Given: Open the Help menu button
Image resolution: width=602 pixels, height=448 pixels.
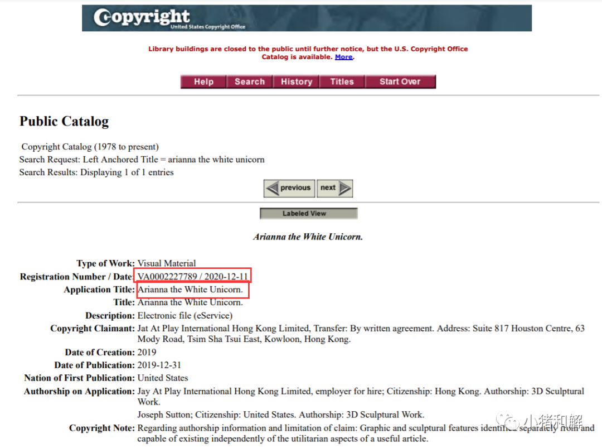Looking at the screenshot, I should [203, 82].
